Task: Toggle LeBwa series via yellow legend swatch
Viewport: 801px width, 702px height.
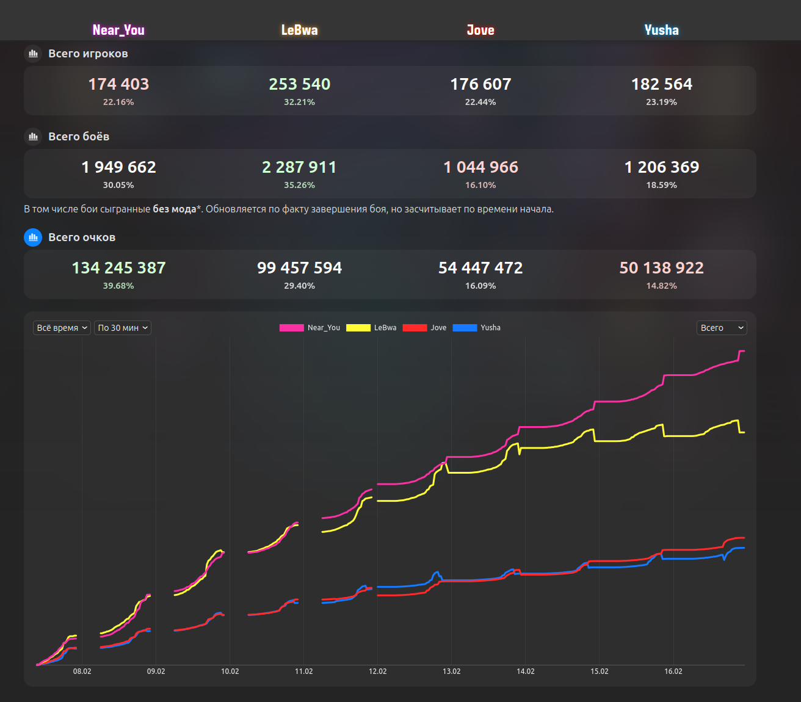Action: point(358,328)
